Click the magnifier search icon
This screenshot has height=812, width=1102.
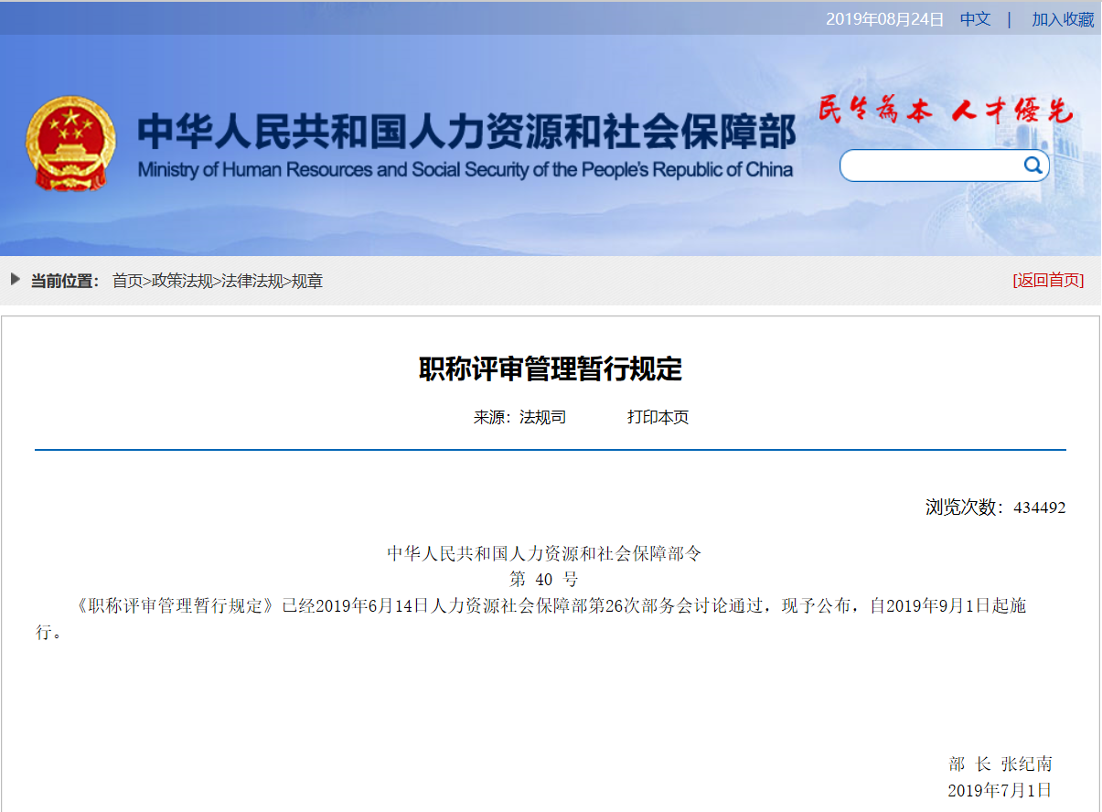pos(1032,166)
